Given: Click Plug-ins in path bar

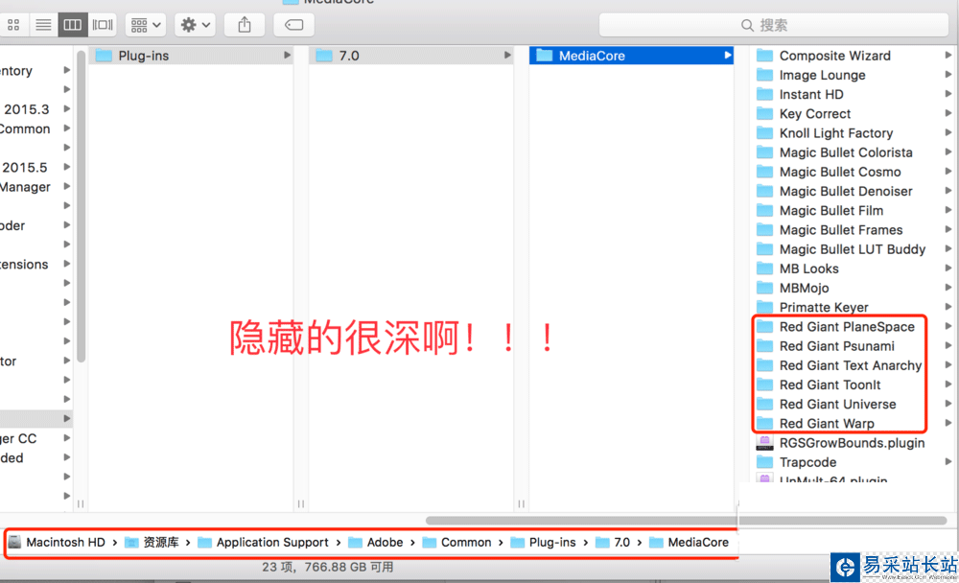Looking at the screenshot, I should (x=543, y=543).
